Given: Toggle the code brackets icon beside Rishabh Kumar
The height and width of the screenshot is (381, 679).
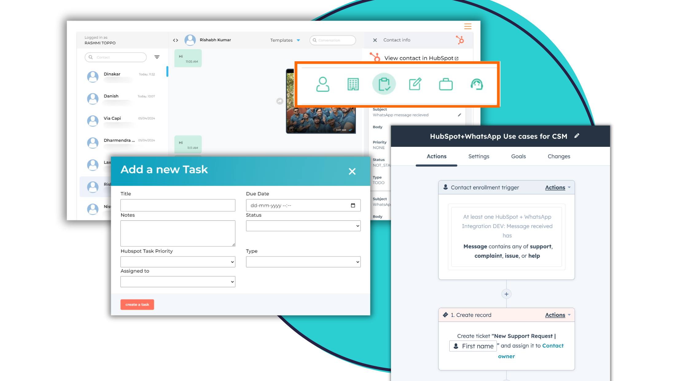Looking at the screenshot, I should tap(176, 40).
